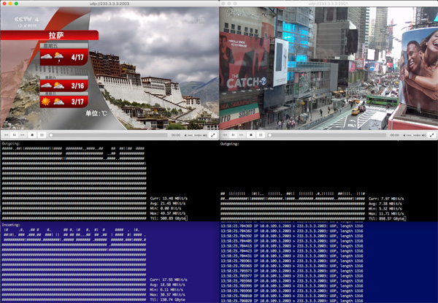Click the udp://233.3.3.3:2003 window title
This screenshot has width=438, height=303.
click(x=109, y=4)
